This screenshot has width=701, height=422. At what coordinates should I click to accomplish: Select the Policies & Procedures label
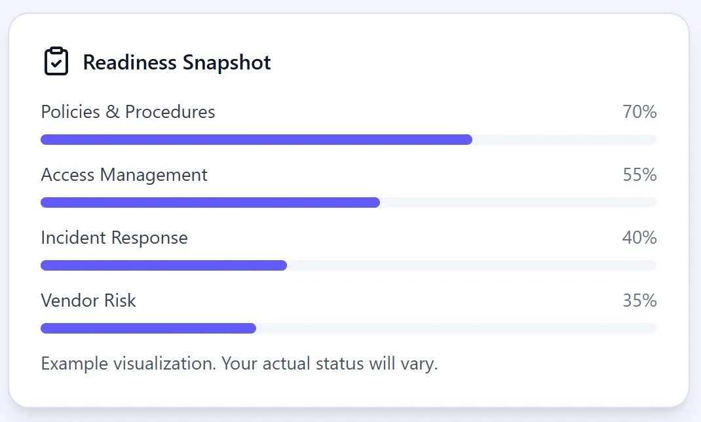coord(128,112)
